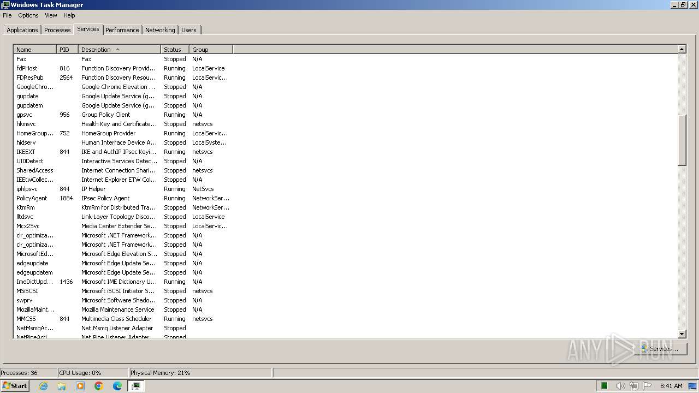Click the Microsoft IME Dictionary description

[119, 282]
